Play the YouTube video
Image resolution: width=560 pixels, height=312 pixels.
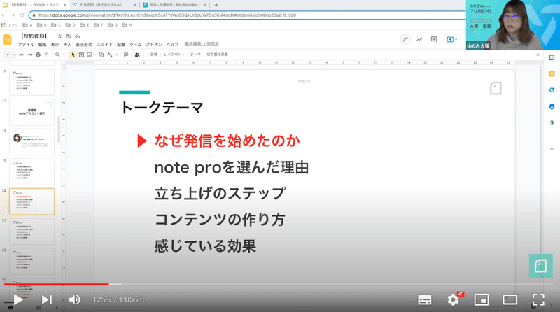coord(18,299)
